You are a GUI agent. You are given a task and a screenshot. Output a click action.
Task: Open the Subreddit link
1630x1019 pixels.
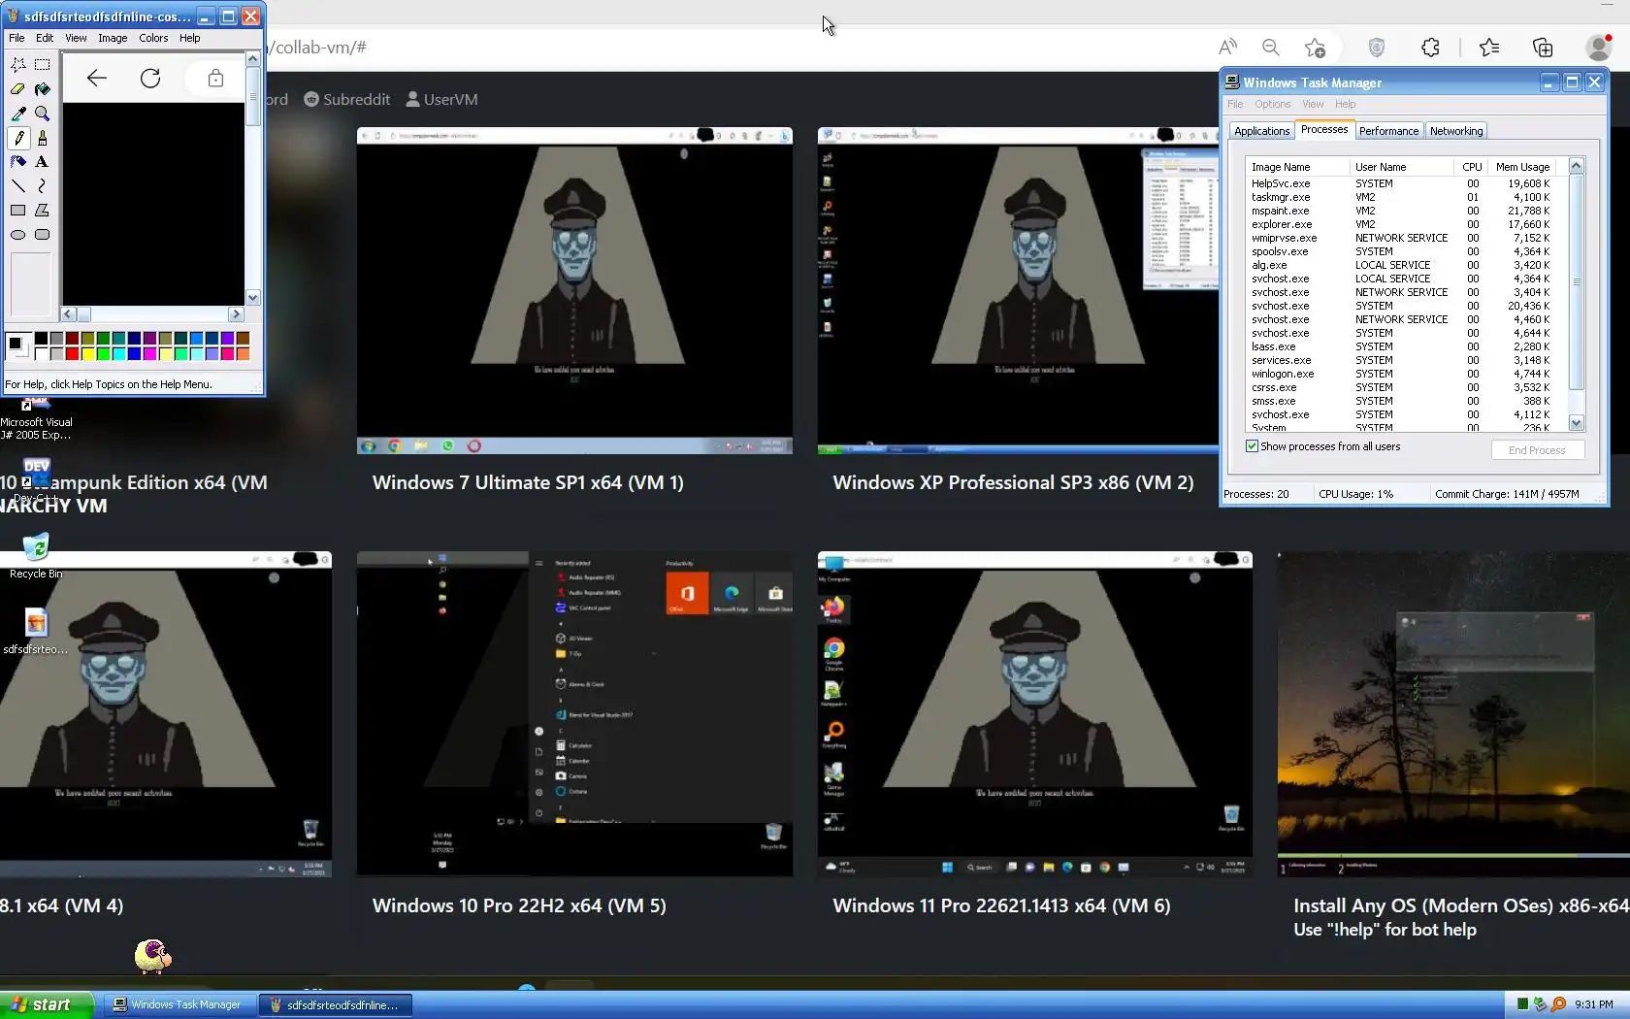[347, 99]
